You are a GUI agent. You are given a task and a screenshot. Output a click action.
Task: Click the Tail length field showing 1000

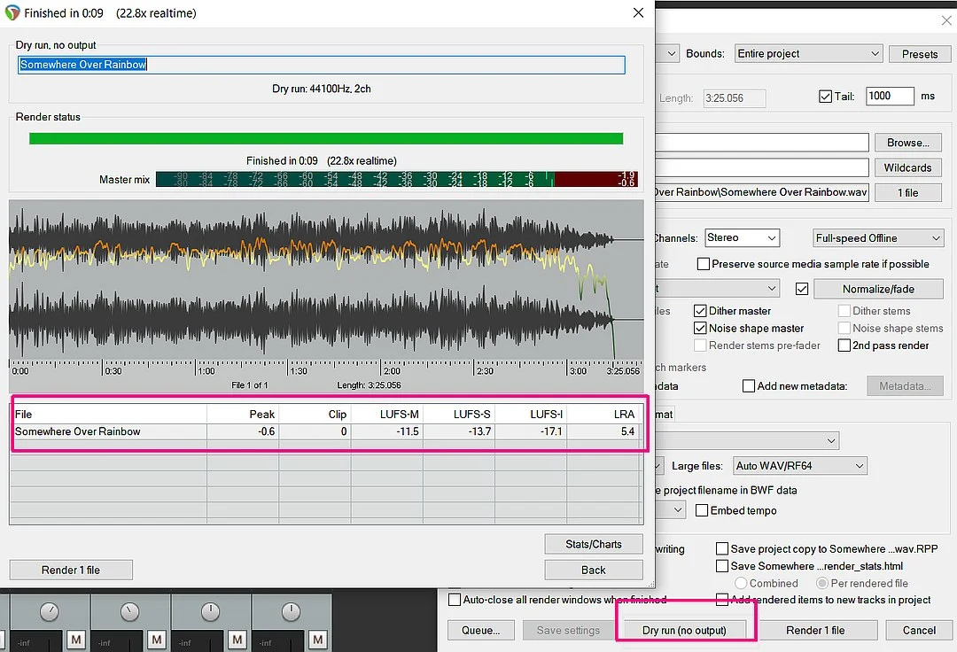pos(889,97)
